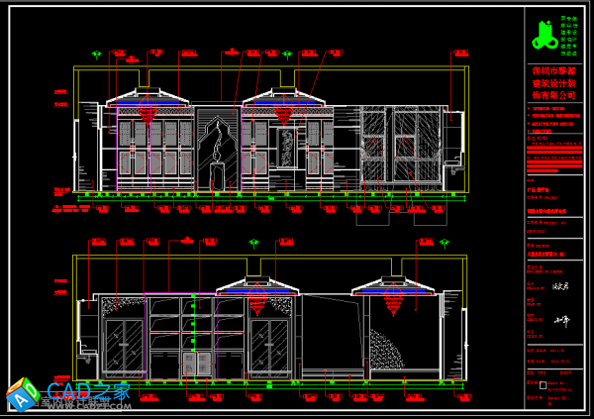Select the lower signature in title block
The image size is (594, 419).
point(563,320)
